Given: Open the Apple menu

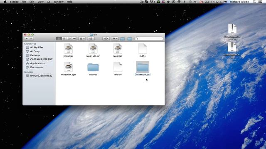Looking at the screenshot, I should 5,2.
